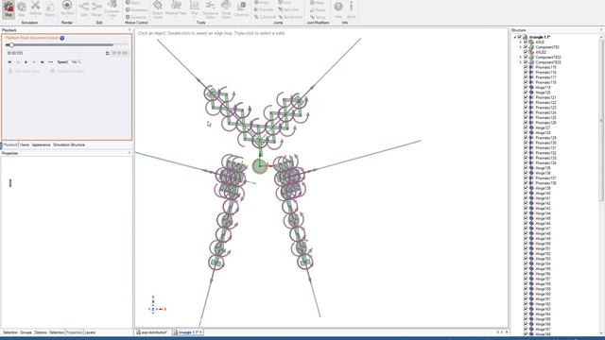Toggle visibility checkbox for Component7832
This screenshot has height=340, width=605.
(x=526, y=57)
